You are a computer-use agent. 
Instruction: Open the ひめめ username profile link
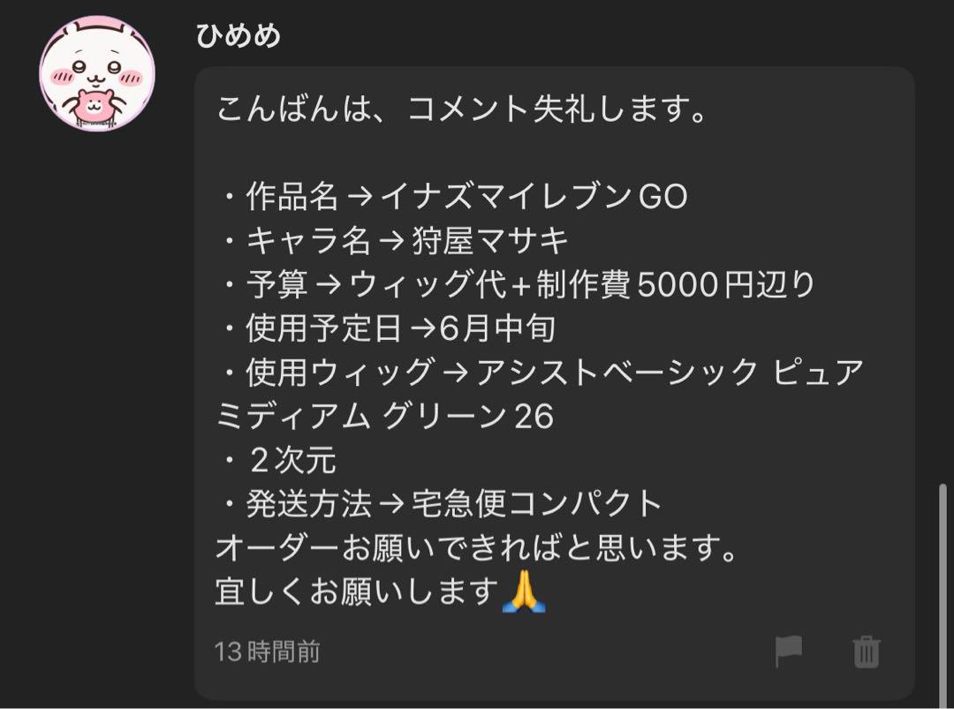coord(238,35)
